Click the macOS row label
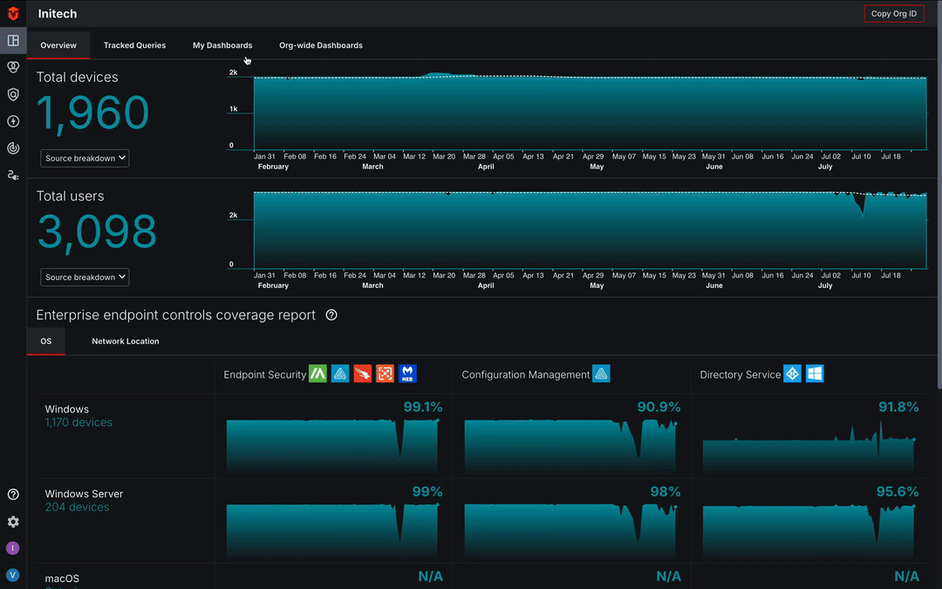 [x=62, y=579]
